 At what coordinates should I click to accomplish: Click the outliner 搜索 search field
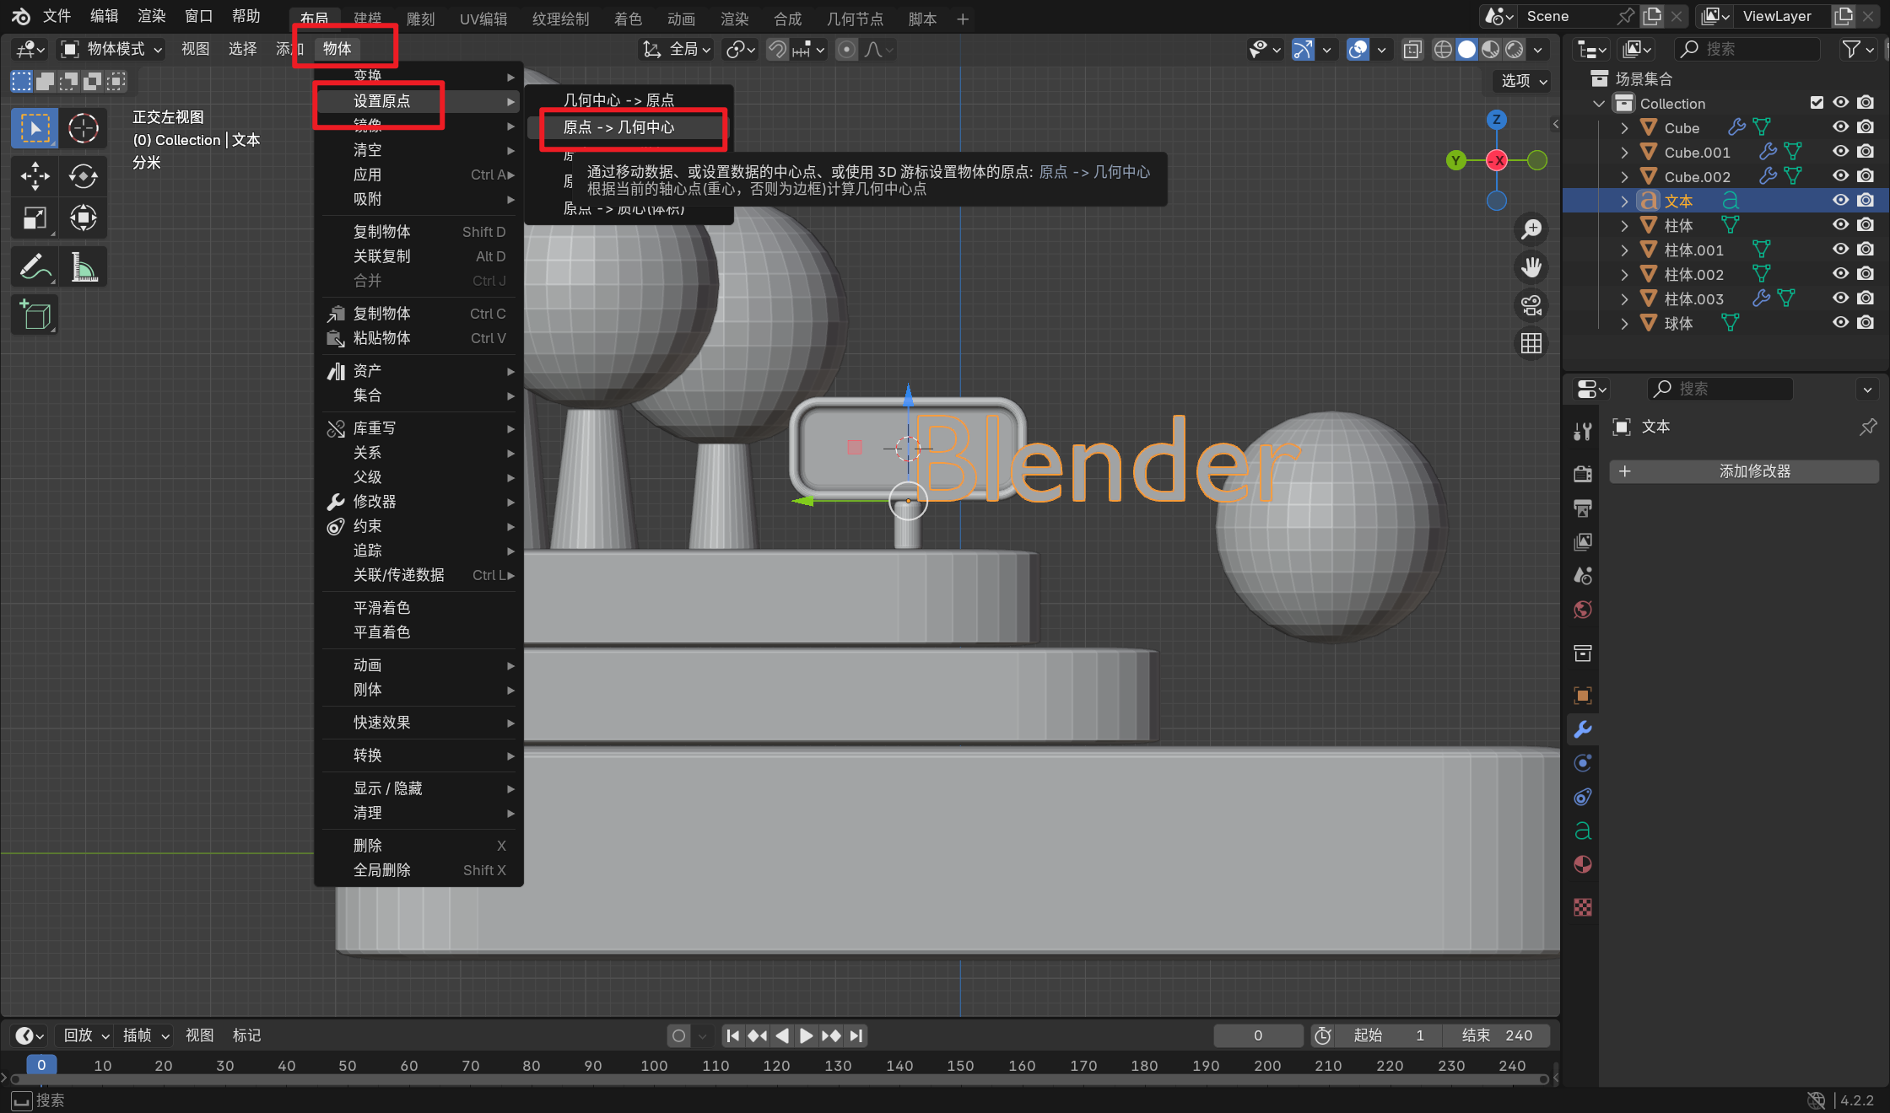pyautogui.click(x=1747, y=49)
